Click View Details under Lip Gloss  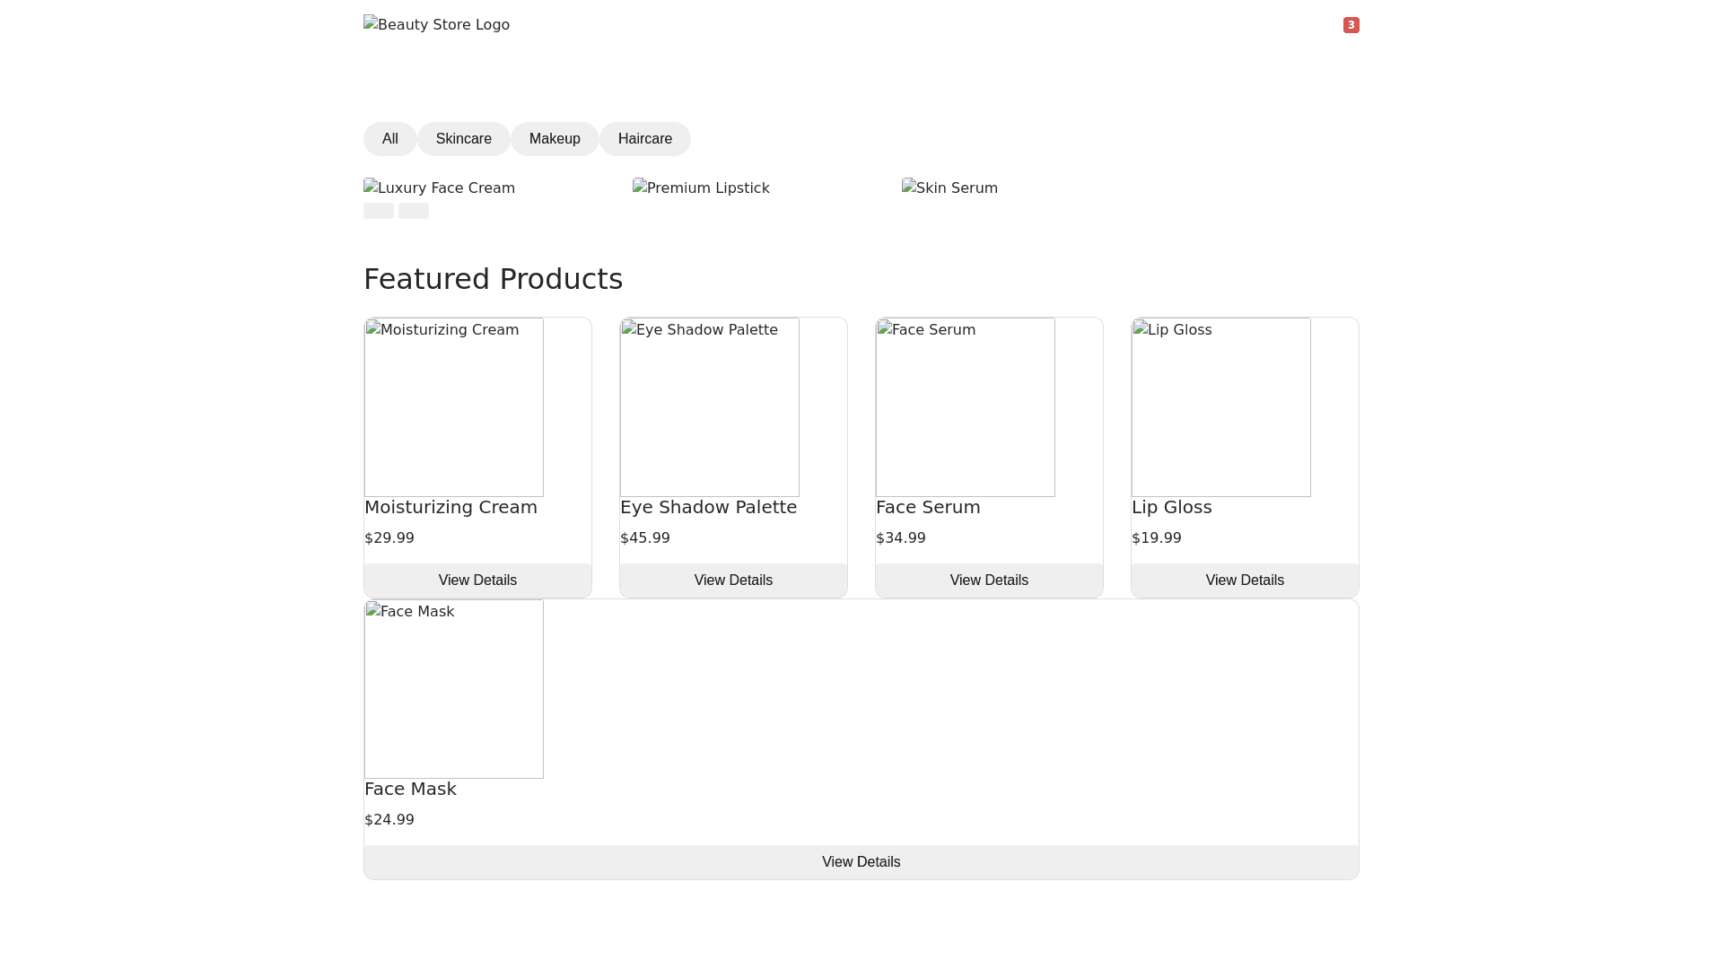tap(1245, 581)
